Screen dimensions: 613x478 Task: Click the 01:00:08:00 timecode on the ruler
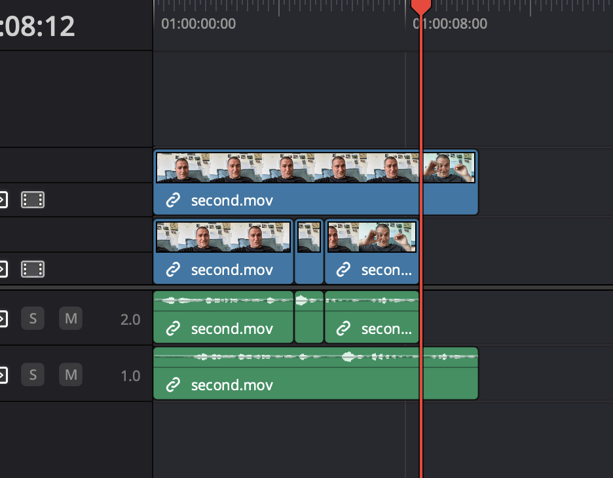tap(450, 24)
